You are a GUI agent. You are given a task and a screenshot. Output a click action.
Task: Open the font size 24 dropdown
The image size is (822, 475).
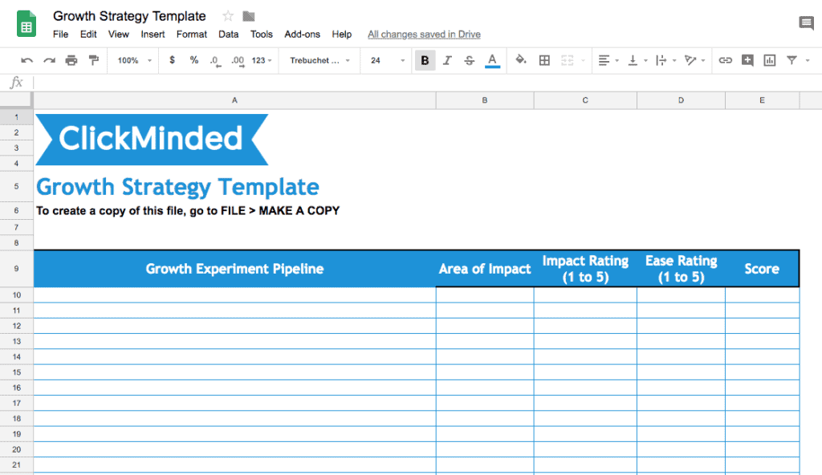pos(388,60)
